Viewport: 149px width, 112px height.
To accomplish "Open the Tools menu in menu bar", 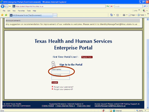I will pos(29,11).
